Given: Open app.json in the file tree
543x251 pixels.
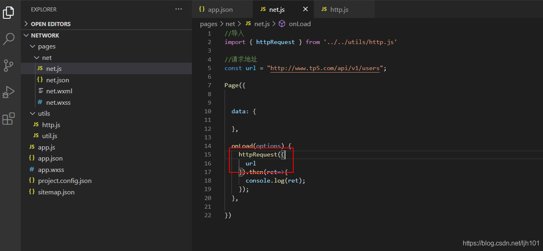Looking at the screenshot, I should pos(106,158).
